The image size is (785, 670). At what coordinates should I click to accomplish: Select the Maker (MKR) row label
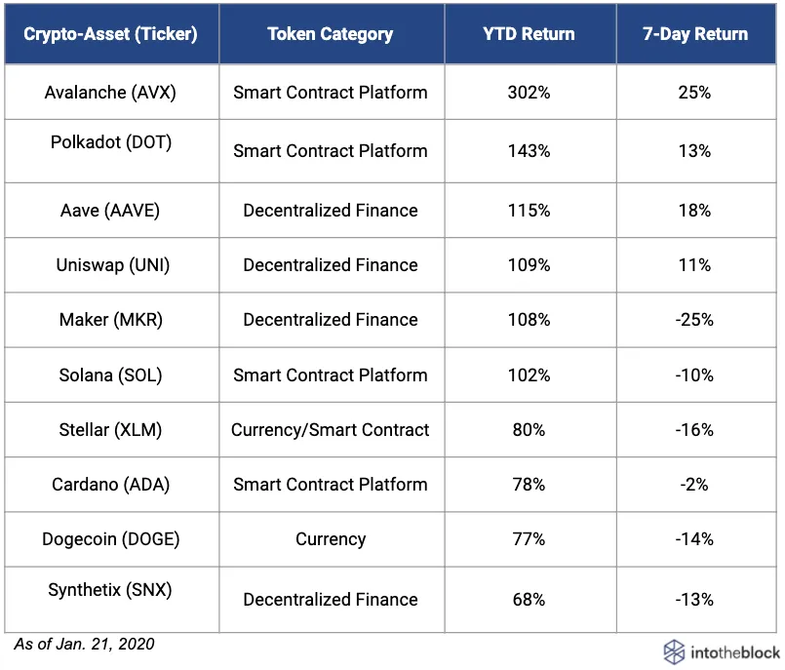click(111, 320)
